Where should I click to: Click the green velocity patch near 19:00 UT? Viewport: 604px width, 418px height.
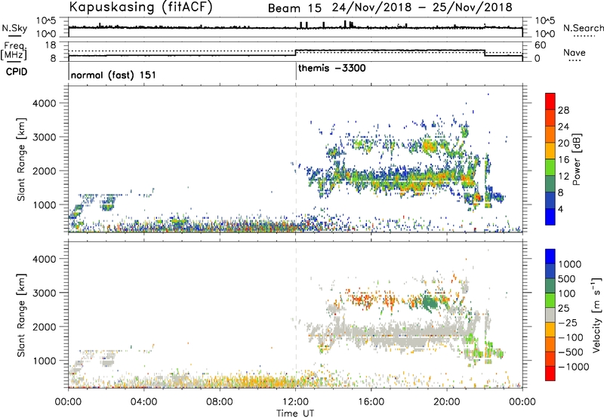(x=428, y=302)
